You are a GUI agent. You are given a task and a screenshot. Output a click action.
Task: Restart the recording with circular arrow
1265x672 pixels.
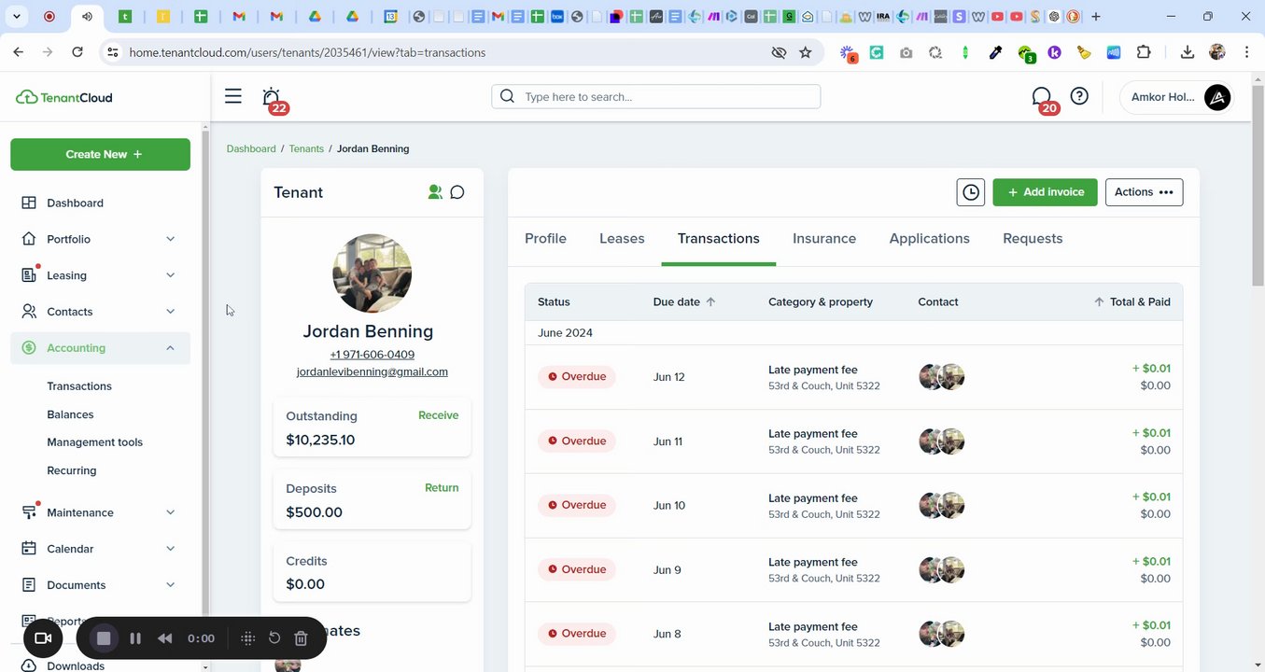(274, 638)
